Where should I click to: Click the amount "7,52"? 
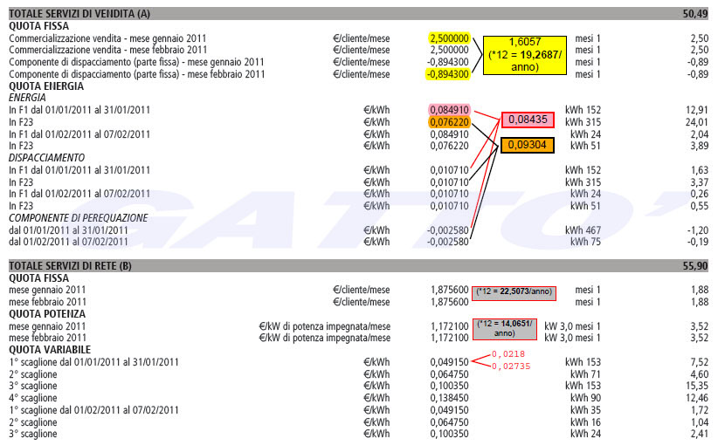[x=700, y=362]
